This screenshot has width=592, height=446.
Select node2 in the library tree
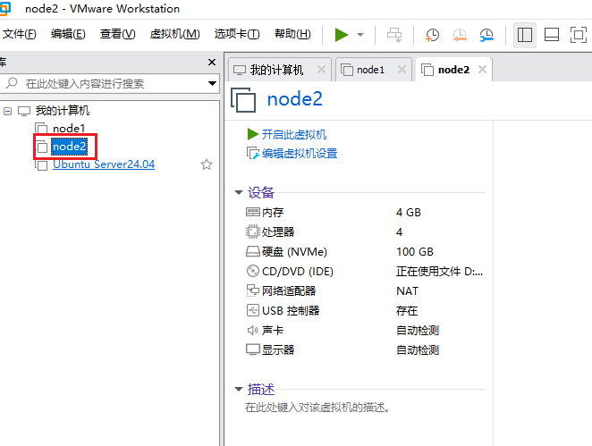[x=70, y=147]
